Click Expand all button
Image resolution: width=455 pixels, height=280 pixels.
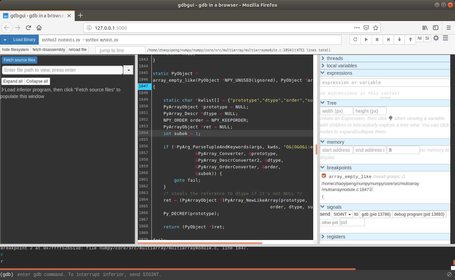13,81
